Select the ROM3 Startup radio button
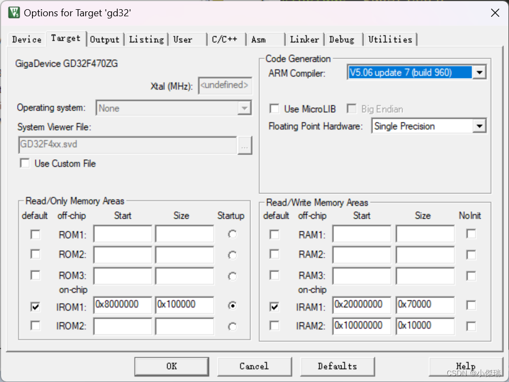 pos(232,276)
